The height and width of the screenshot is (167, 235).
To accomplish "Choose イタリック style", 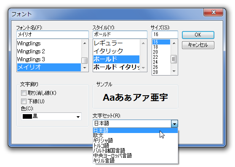I will 116,51.
